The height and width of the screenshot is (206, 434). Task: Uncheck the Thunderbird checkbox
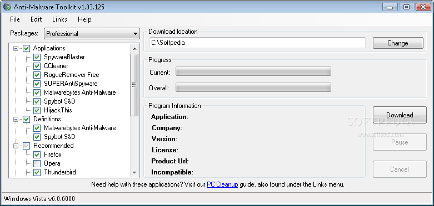(37, 172)
